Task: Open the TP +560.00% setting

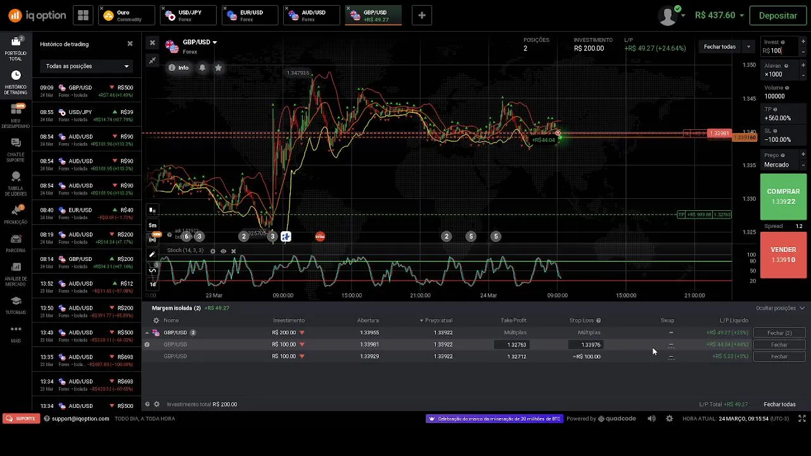Action: [x=784, y=114]
